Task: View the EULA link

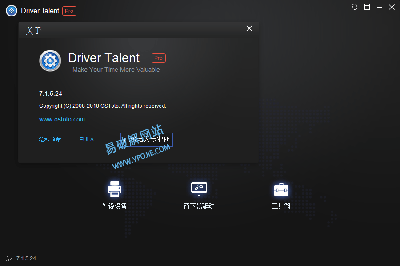Action: tap(87, 139)
